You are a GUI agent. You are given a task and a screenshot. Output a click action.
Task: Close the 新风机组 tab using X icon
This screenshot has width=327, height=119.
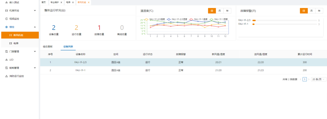click(89, 2)
